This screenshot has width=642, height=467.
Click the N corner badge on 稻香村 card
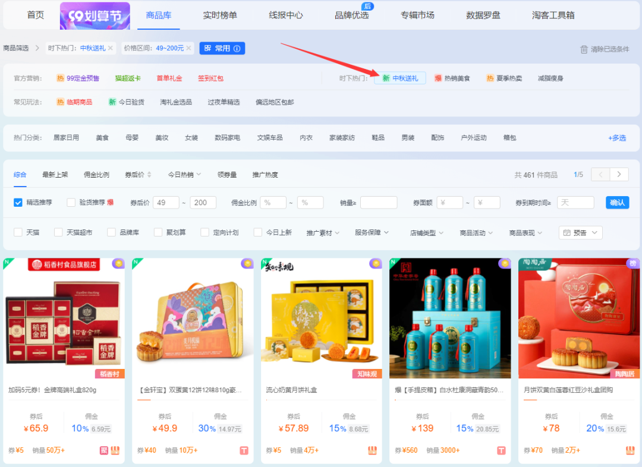pyautogui.click(x=7, y=263)
